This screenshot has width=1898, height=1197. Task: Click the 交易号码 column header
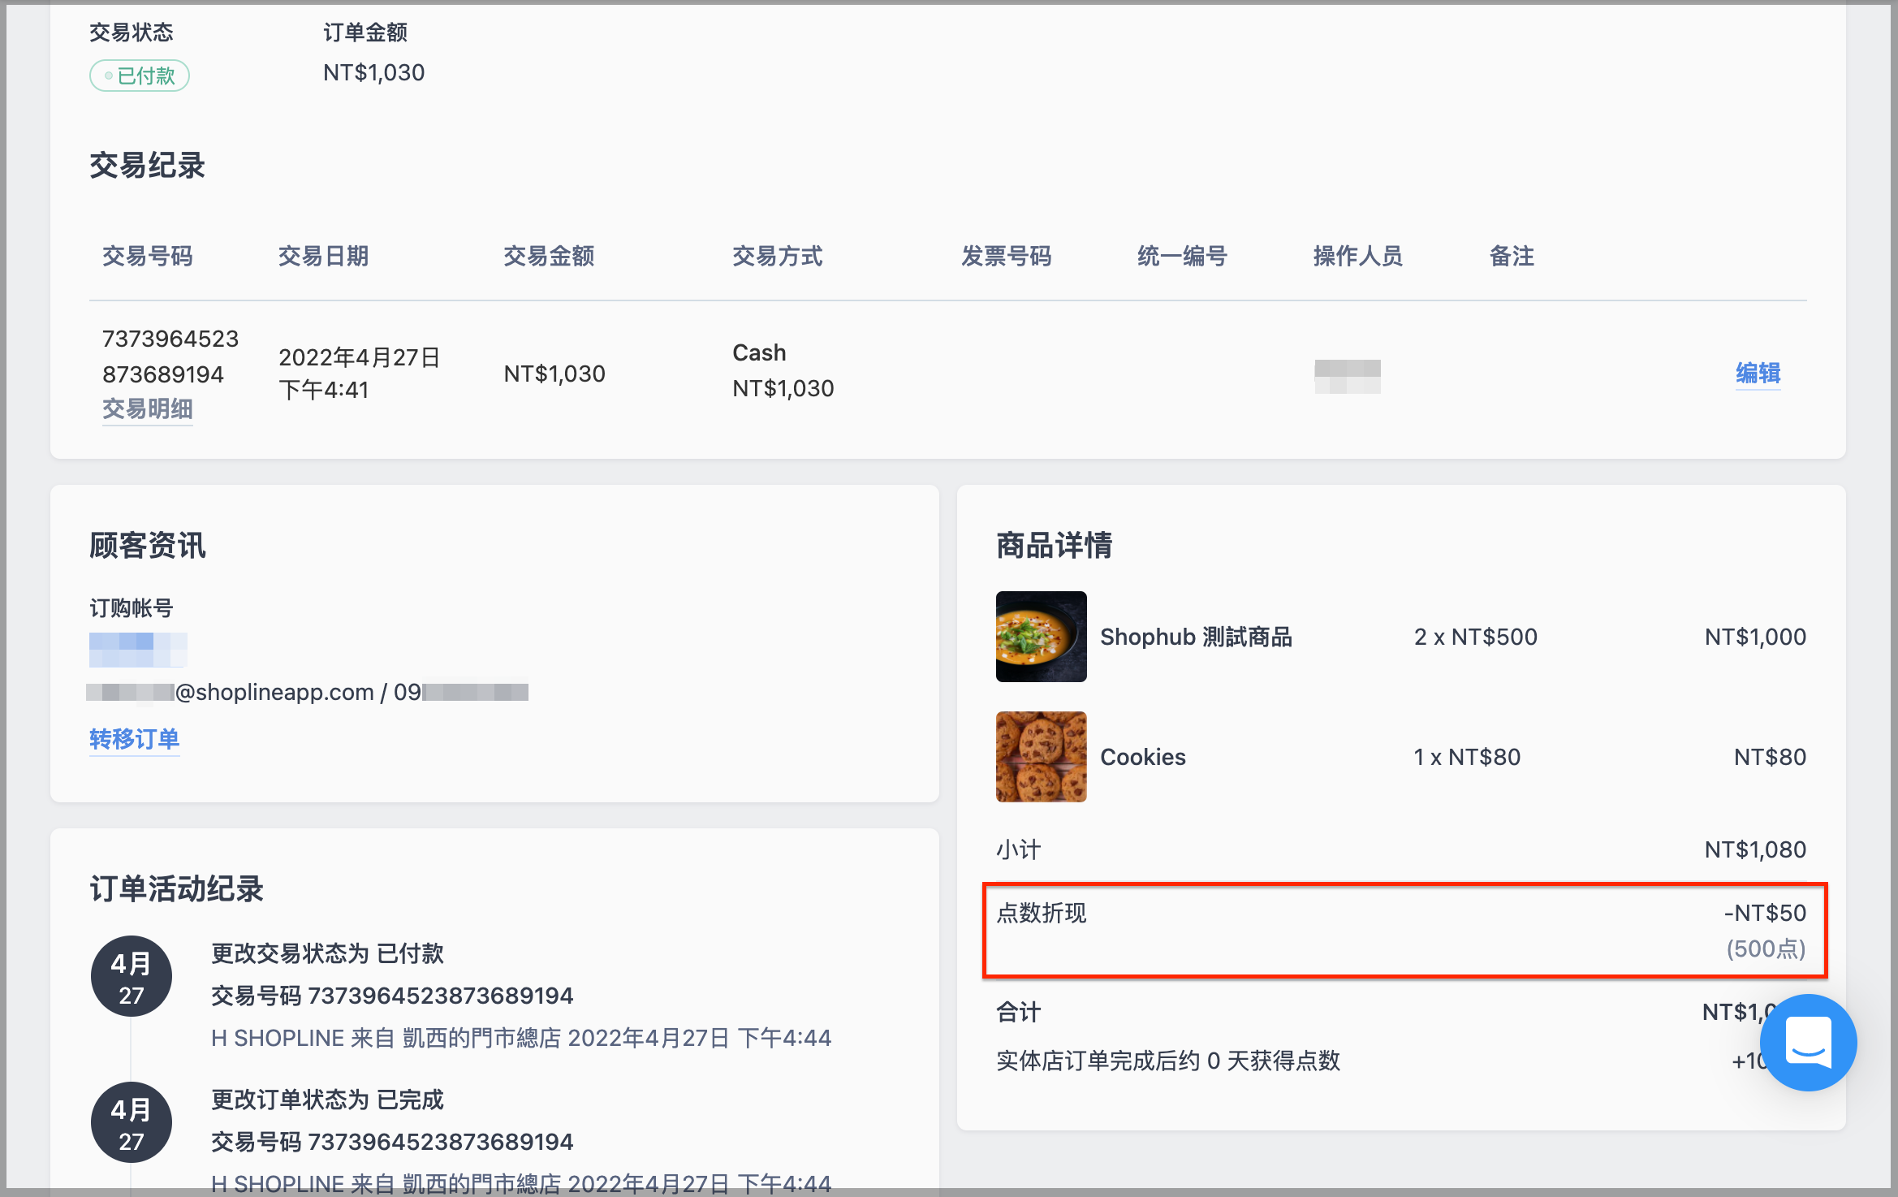(x=148, y=256)
